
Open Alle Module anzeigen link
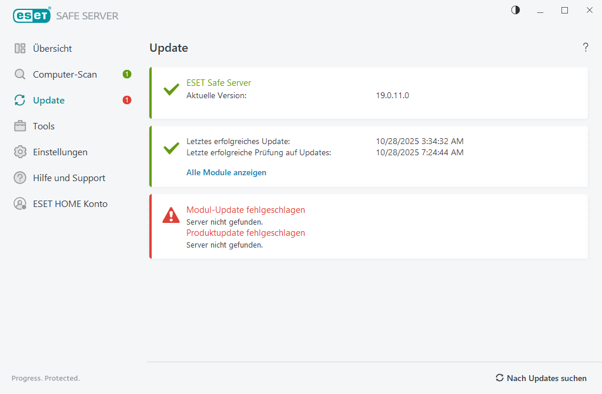(226, 172)
